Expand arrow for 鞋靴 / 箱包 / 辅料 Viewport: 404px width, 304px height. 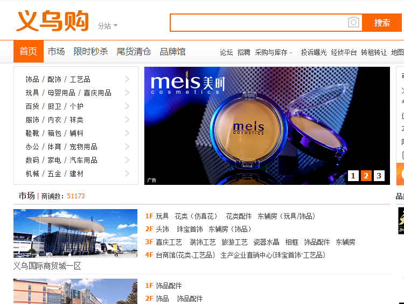pyautogui.click(x=127, y=133)
